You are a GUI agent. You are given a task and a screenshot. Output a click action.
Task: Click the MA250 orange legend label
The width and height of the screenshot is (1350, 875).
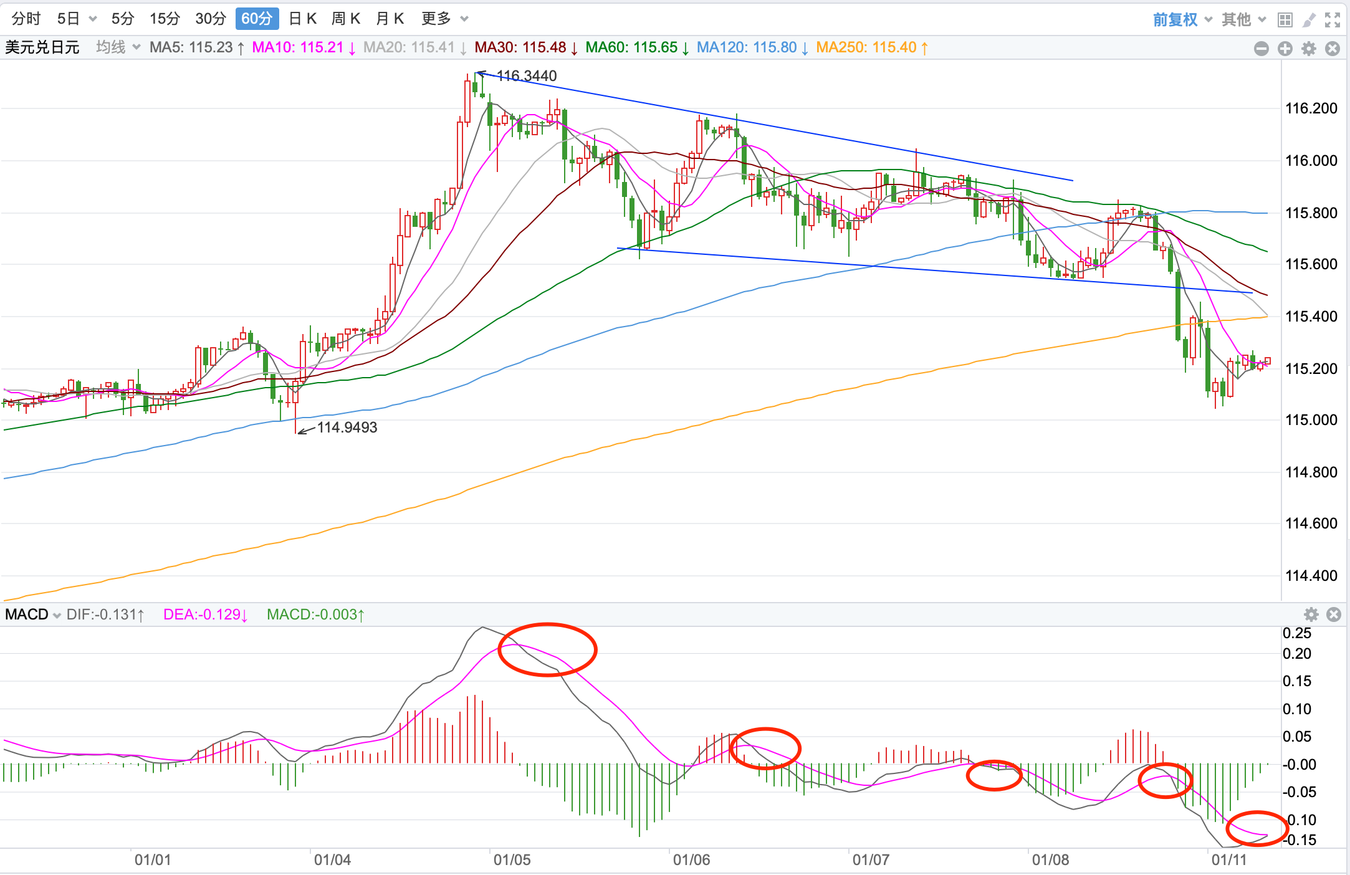[x=871, y=47]
